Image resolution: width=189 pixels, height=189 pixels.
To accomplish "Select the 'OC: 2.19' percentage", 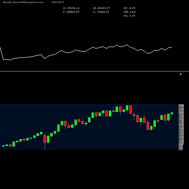I will 129,8.
